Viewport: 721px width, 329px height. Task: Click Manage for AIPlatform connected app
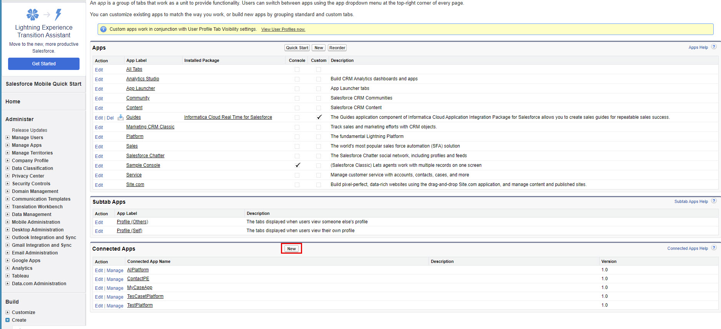click(x=115, y=271)
